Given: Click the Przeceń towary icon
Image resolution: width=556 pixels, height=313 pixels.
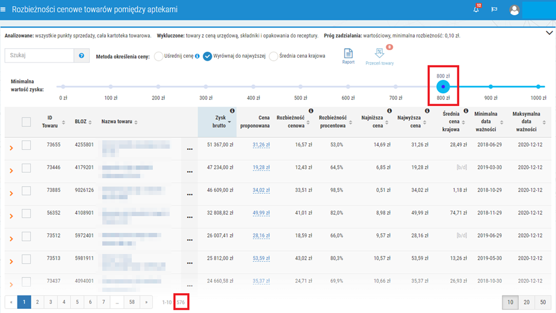Looking at the screenshot, I should 379,54.
